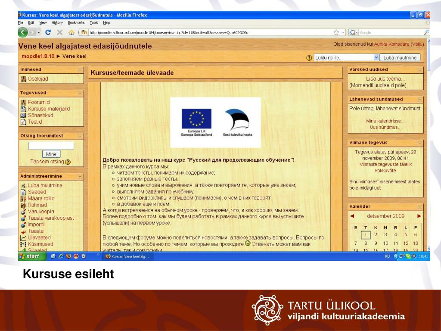Click the moodle1.8.10 breadcrumb link
The image size is (441, 331).
[x=38, y=56]
